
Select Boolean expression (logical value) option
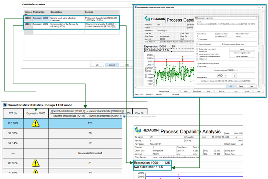(223, 44)
